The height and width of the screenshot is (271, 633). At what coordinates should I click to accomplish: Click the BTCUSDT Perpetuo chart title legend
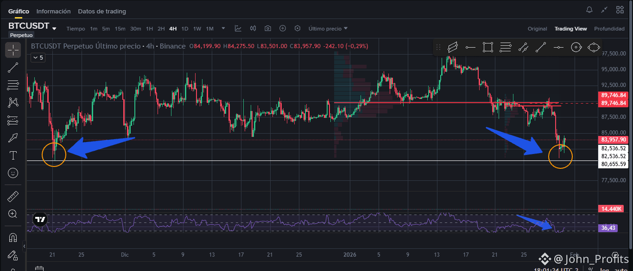[108, 46]
